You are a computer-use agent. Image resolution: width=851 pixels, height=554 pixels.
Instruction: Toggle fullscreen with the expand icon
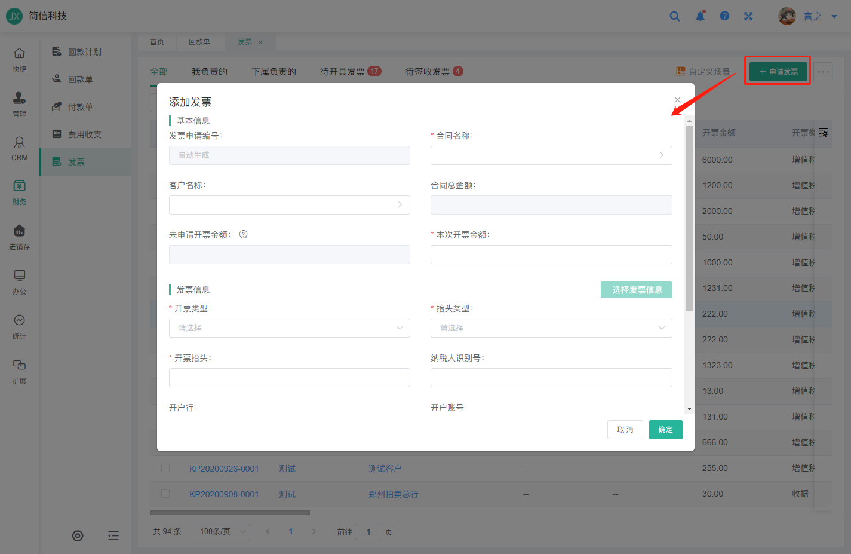748,16
